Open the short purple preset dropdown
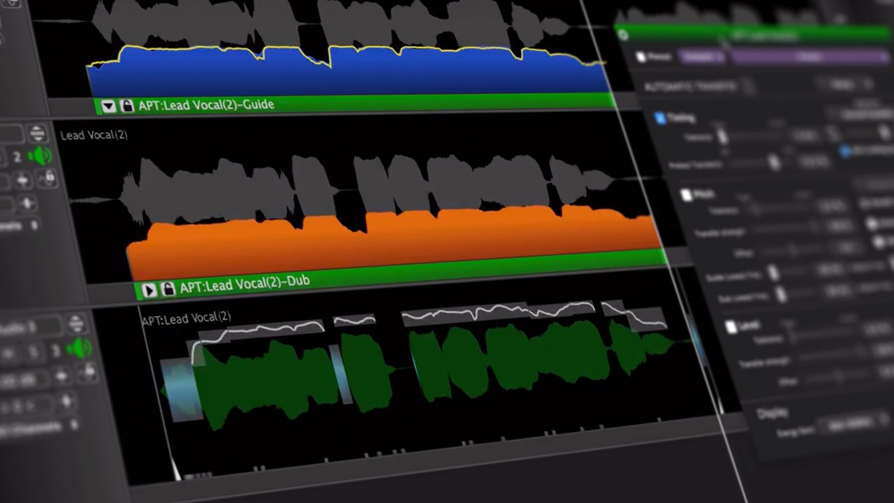 [x=702, y=57]
